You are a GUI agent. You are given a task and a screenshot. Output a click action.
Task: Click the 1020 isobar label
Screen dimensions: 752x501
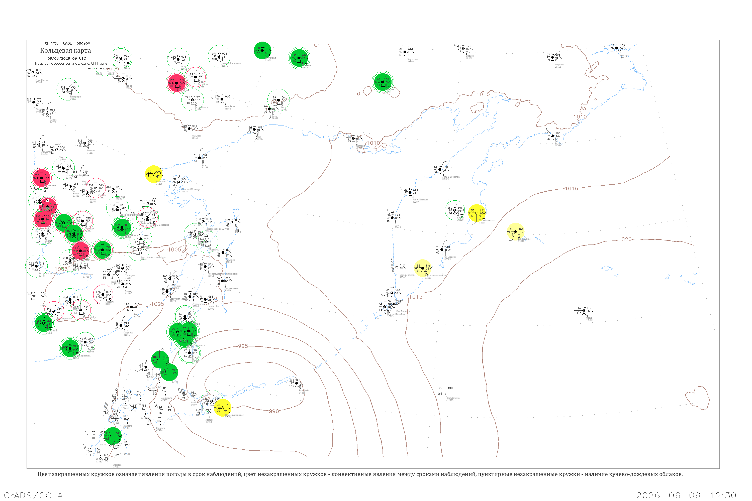[625, 239]
